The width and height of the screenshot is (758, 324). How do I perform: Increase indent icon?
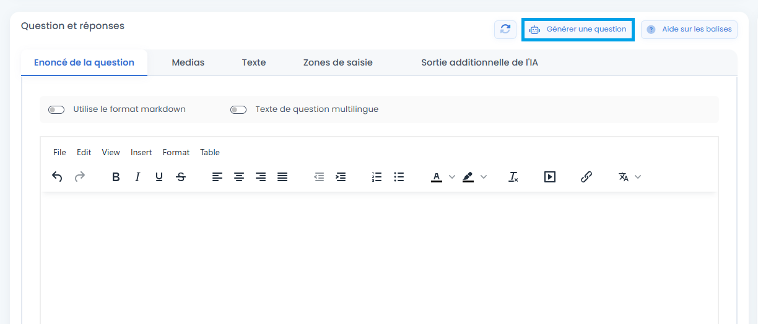(341, 177)
